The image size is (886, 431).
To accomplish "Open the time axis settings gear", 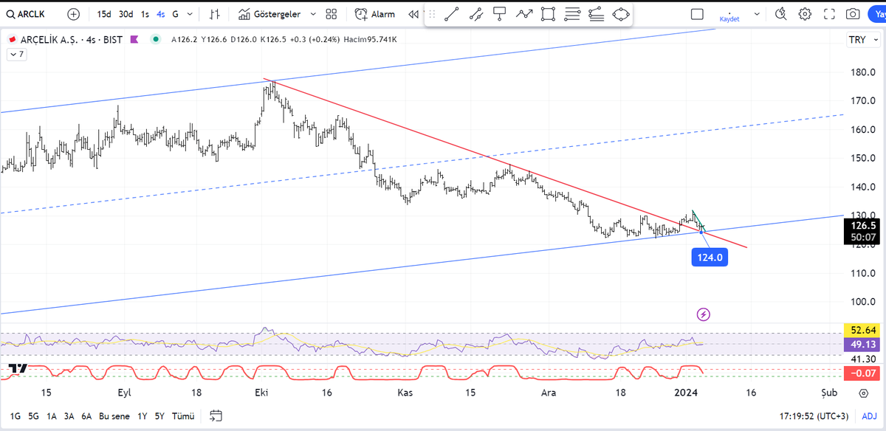I will coord(862,393).
